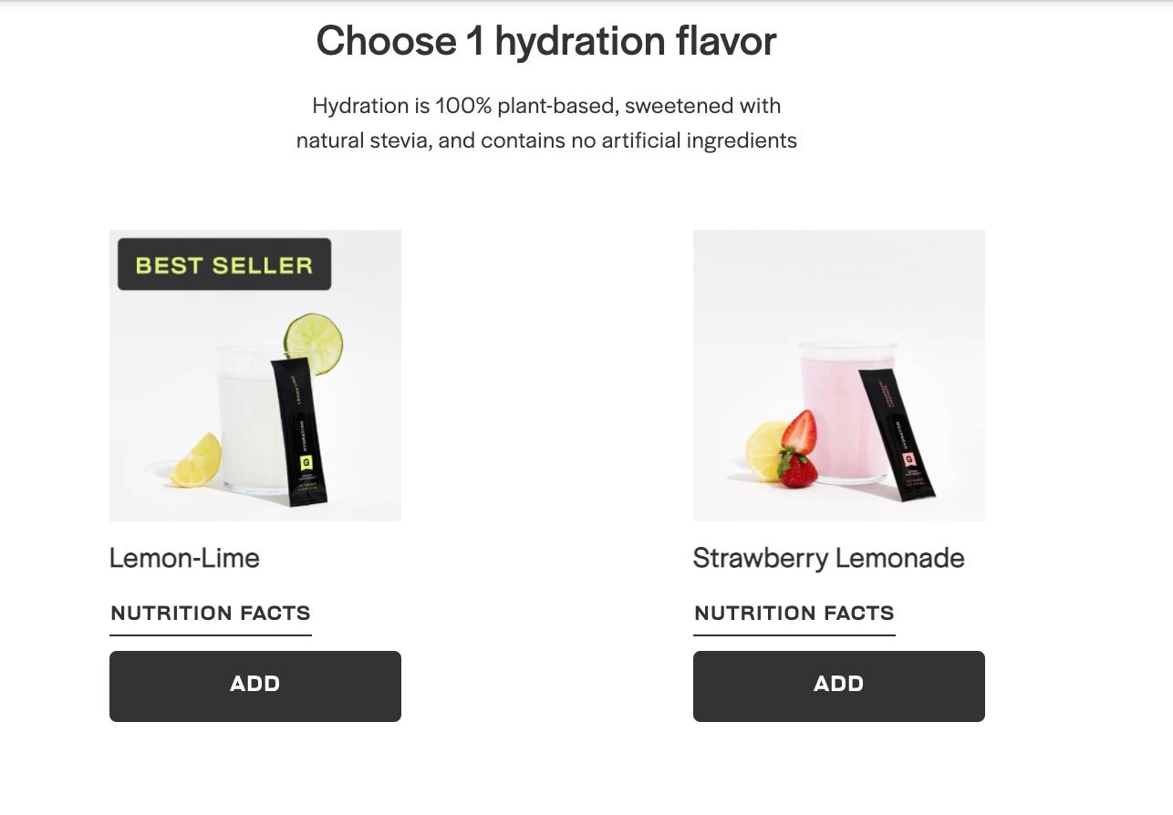View nutrition details below the Strawberry Lemonade title
The image size is (1173, 815).
(x=794, y=613)
